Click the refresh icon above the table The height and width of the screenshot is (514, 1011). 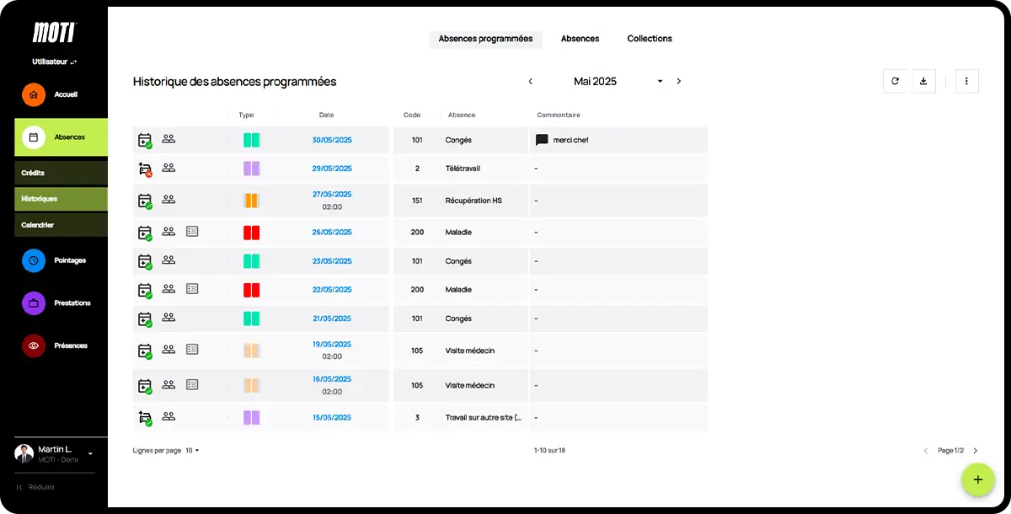click(x=896, y=81)
